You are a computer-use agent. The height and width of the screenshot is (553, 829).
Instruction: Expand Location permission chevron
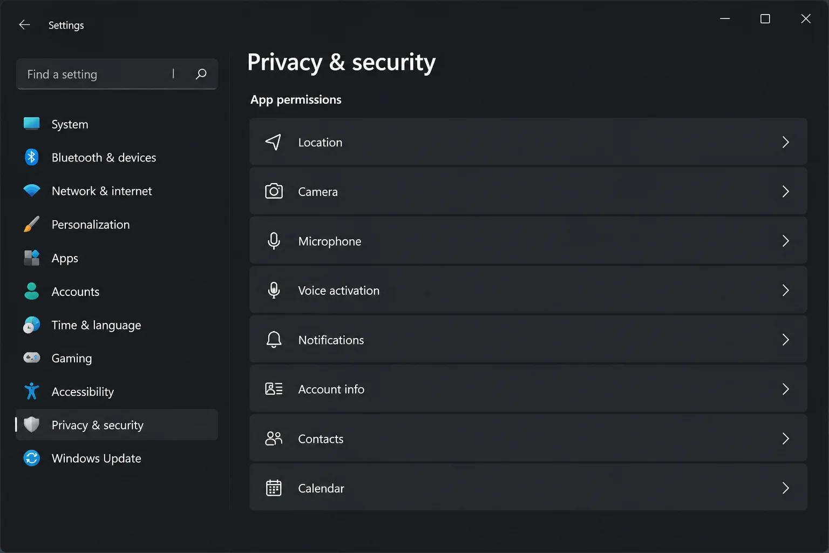(x=785, y=142)
